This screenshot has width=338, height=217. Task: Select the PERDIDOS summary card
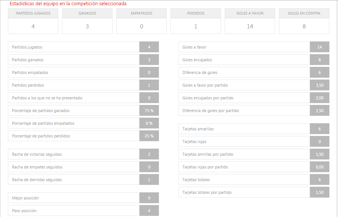[x=196, y=21]
